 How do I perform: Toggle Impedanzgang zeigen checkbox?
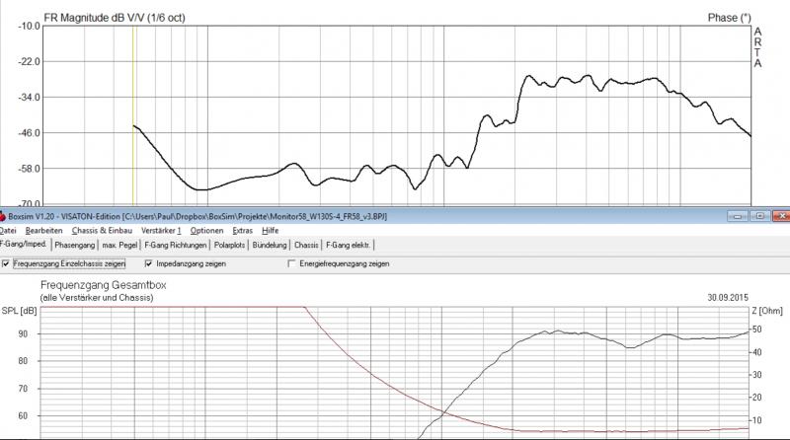click(x=148, y=263)
